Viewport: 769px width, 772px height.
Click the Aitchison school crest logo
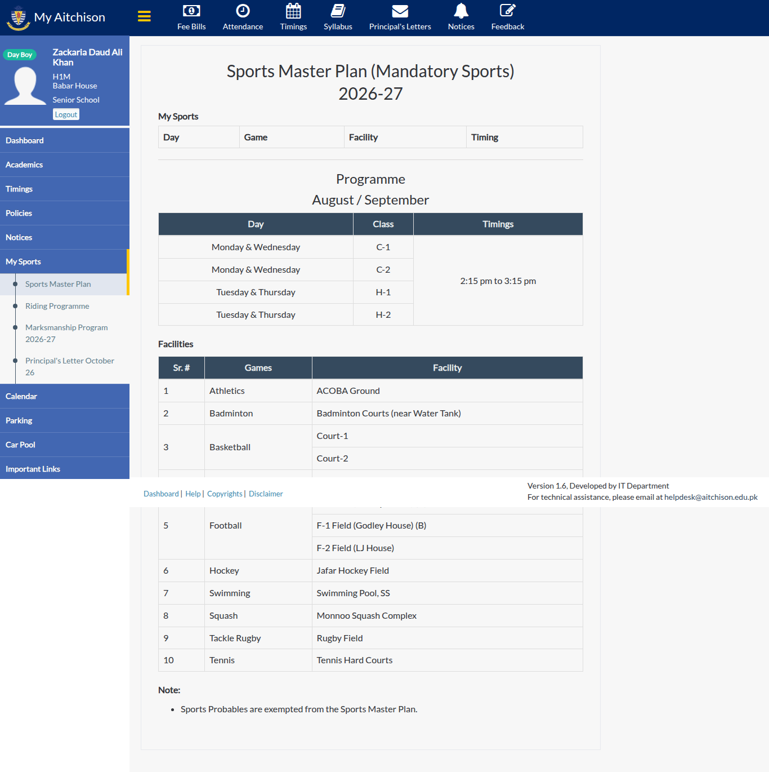[x=18, y=18]
